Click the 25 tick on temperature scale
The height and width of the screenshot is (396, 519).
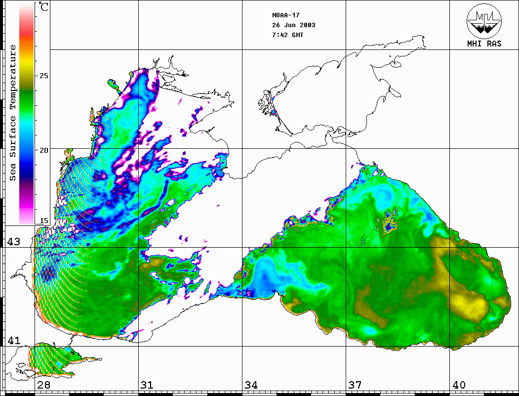point(43,76)
